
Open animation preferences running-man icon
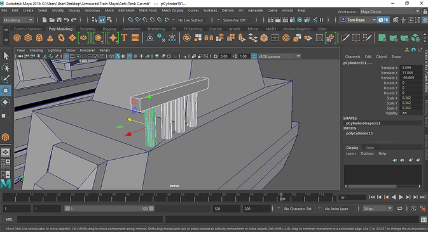pos(423,209)
